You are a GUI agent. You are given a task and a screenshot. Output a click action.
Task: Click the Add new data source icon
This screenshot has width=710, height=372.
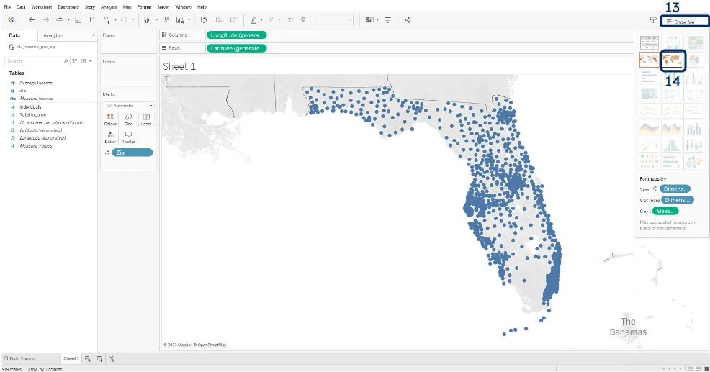[92, 20]
